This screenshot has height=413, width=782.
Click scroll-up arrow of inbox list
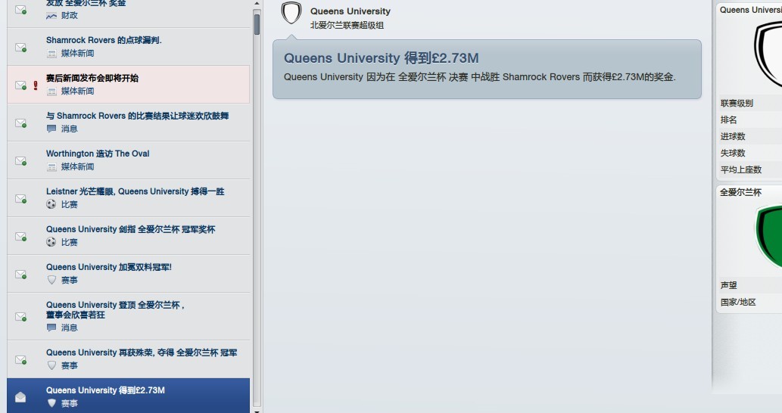(257, 4)
